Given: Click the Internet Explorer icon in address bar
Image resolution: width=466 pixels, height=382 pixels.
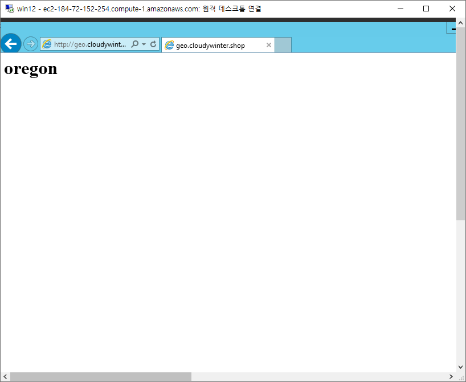Looking at the screenshot, I should tap(47, 44).
